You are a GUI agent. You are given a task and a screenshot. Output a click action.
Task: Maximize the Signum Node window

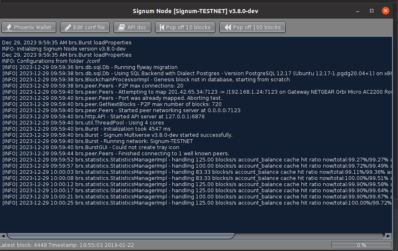pos(372,11)
